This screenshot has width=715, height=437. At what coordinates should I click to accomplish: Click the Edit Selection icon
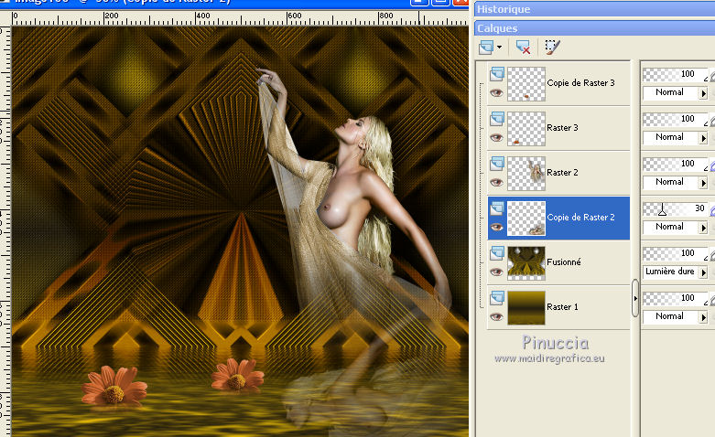click(552, 47)
